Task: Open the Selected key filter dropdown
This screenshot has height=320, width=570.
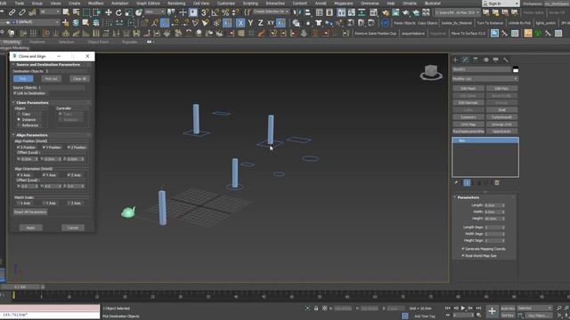Action: pos(534,308)
